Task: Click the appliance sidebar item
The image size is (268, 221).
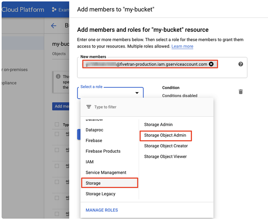Action: [9, 83]
